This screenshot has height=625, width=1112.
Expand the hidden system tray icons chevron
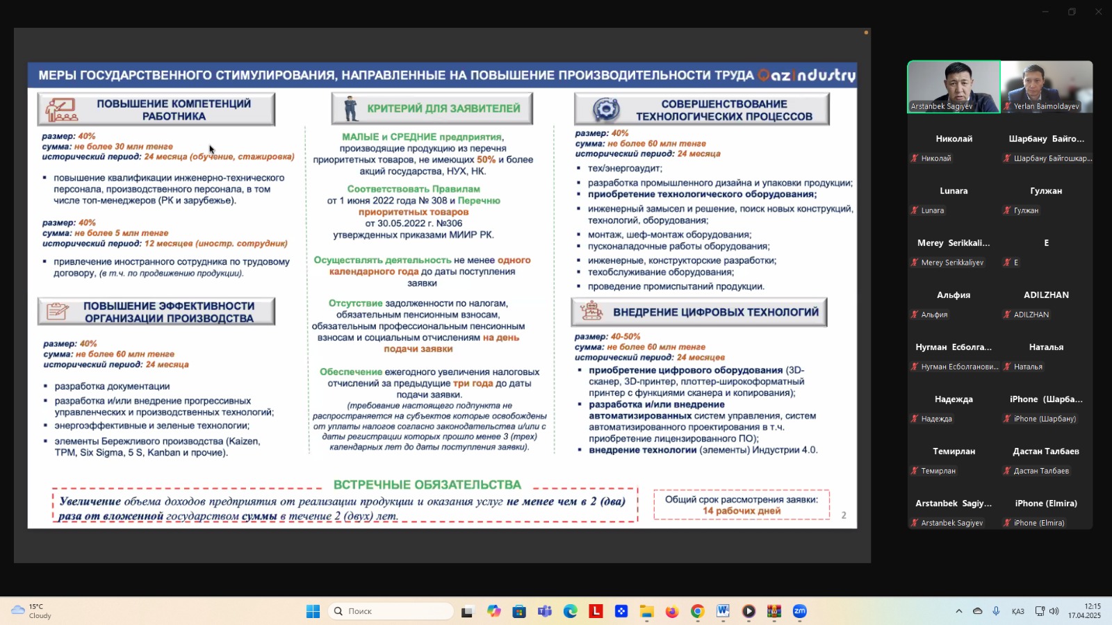959,611
